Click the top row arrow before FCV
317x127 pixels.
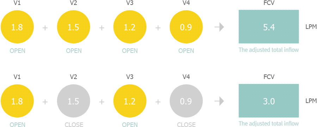[x=219, y=27]
